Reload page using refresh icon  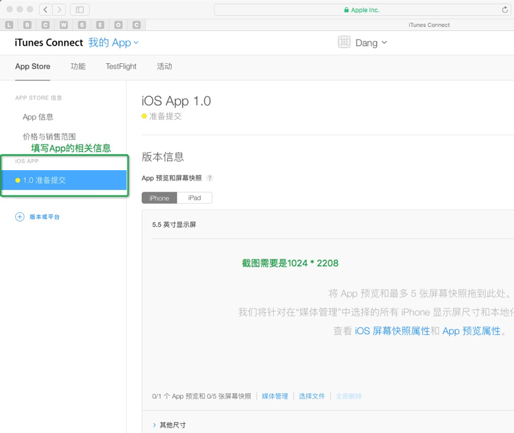(505, 10)
